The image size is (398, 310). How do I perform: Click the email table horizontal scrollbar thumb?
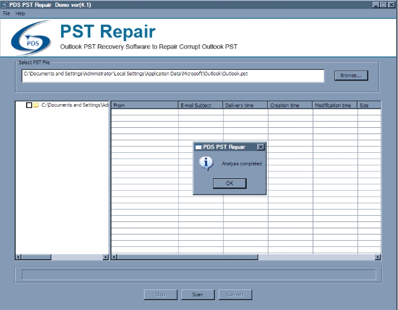coord(187,257)
